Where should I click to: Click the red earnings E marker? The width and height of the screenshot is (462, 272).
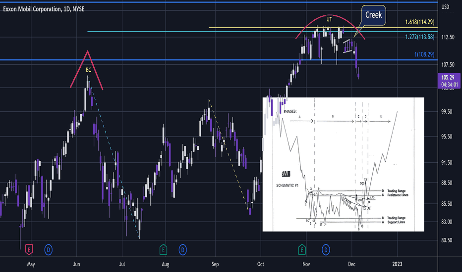[29, 250]
